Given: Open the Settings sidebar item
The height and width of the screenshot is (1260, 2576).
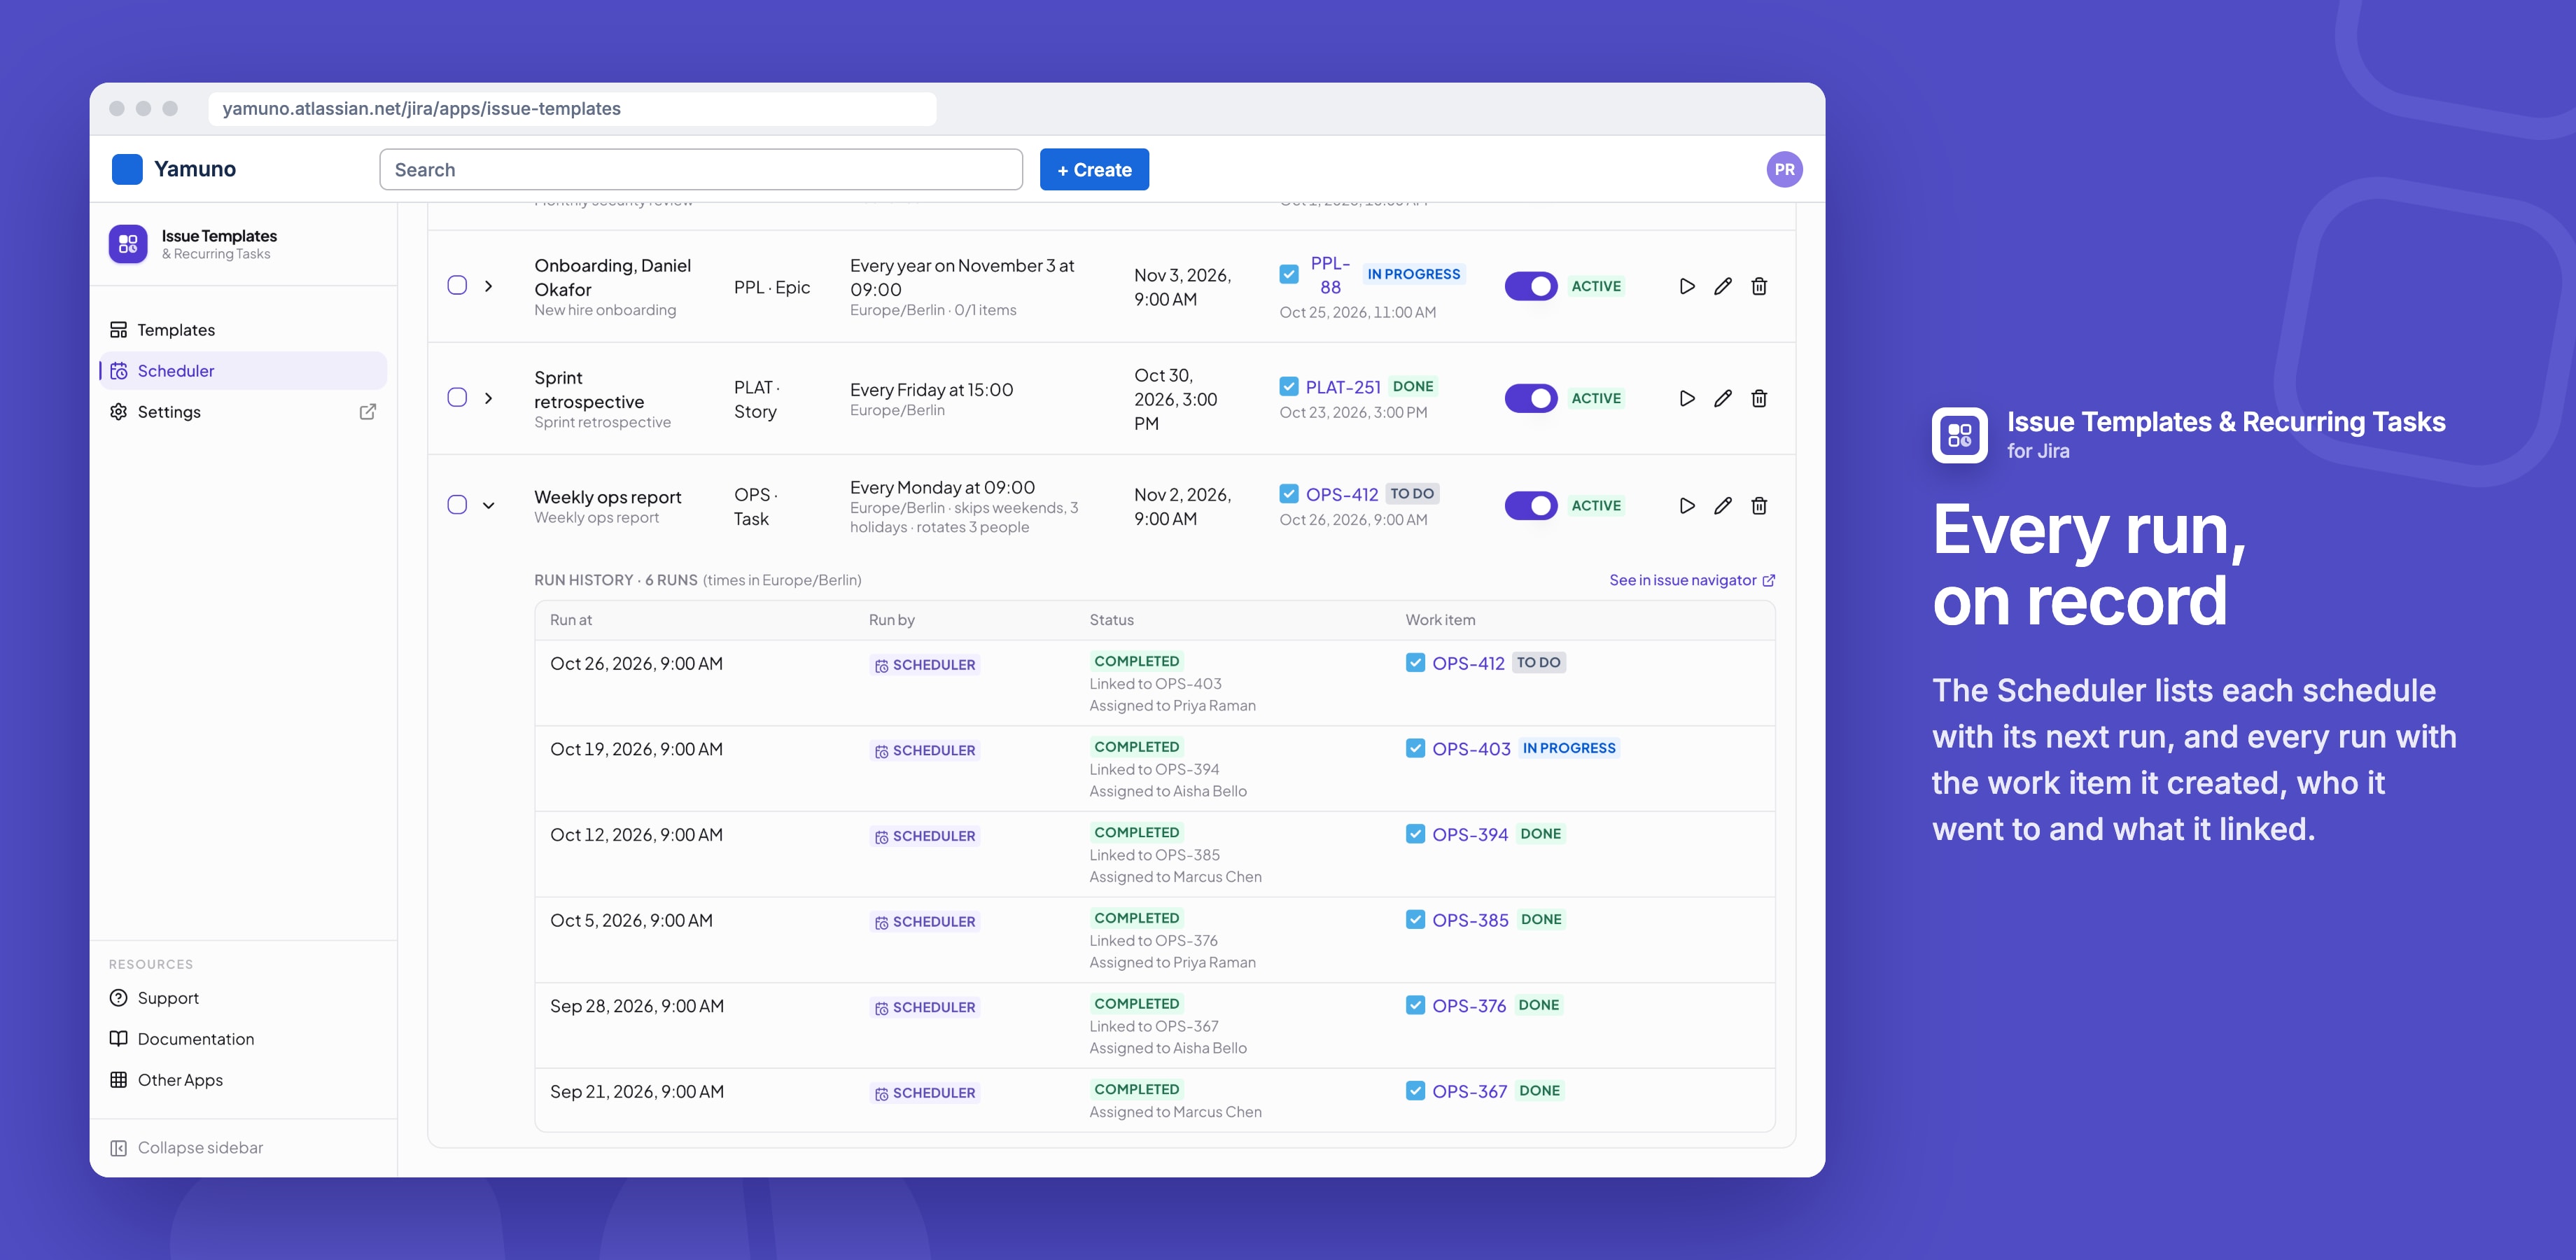Looking at the screenshot, I should [243, 412].
